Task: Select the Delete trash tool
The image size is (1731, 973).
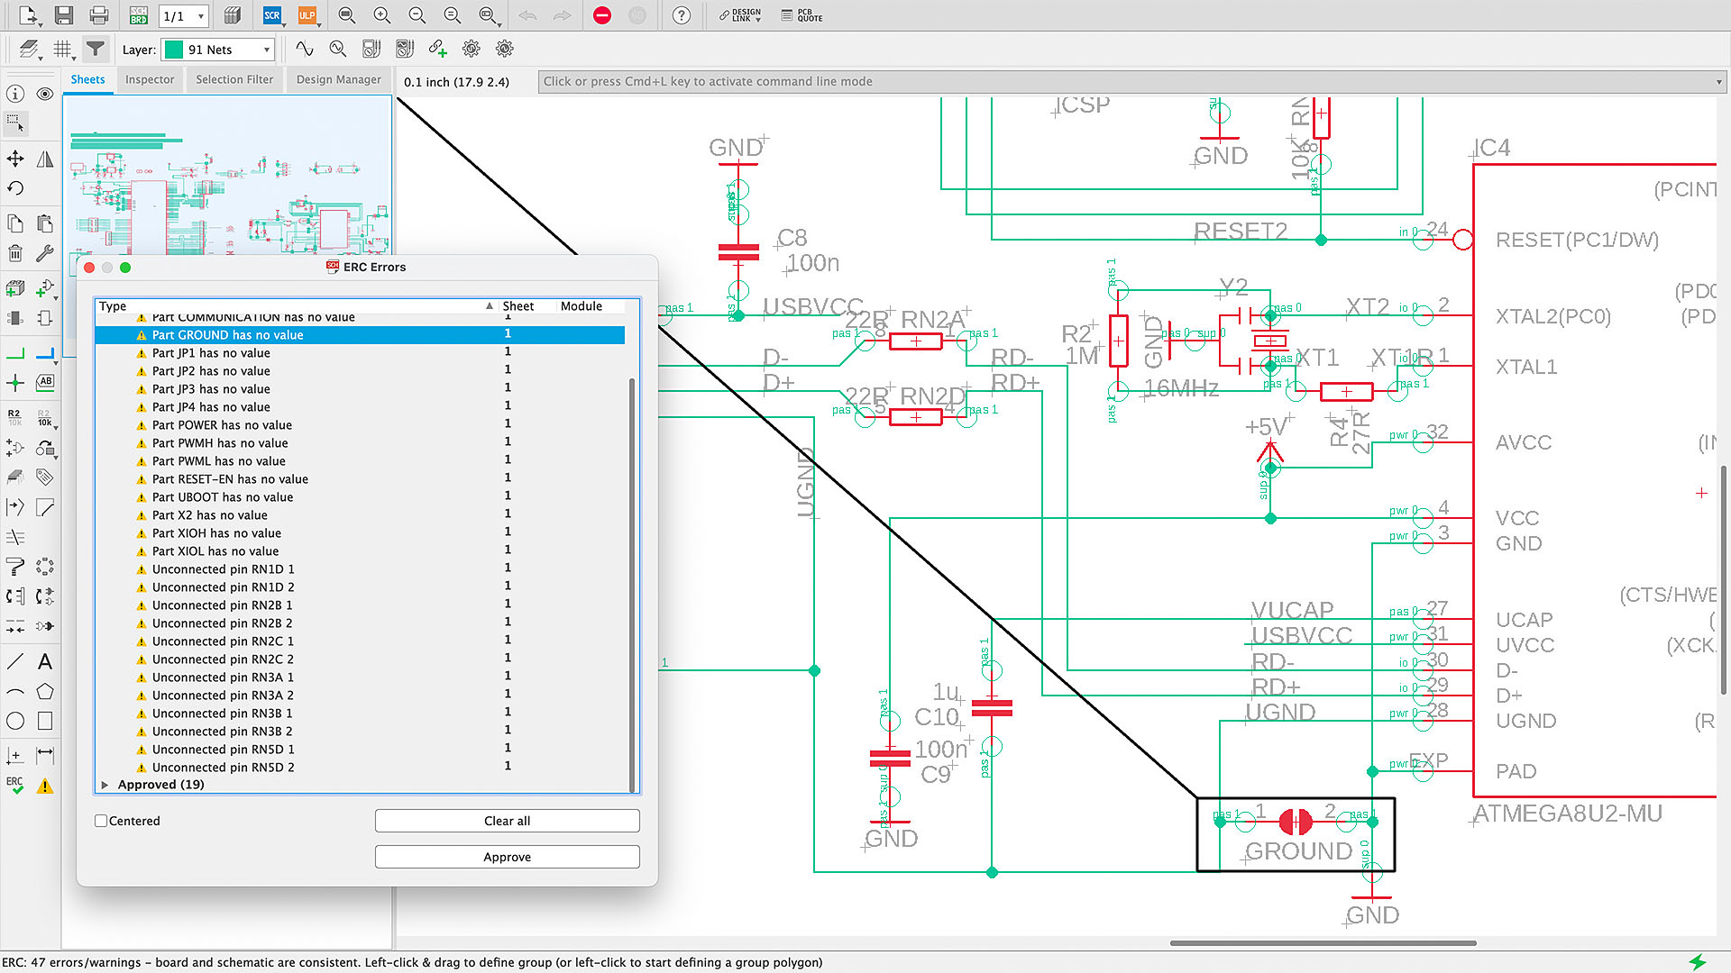Action: pyautogui.click(x=15, y=253)
